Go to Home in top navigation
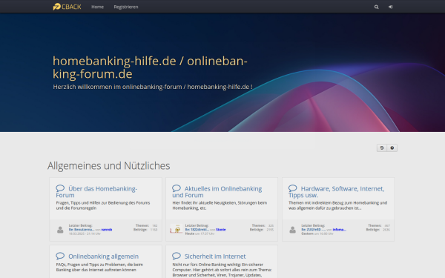445x278 pixels. click(x=97, y=7)
